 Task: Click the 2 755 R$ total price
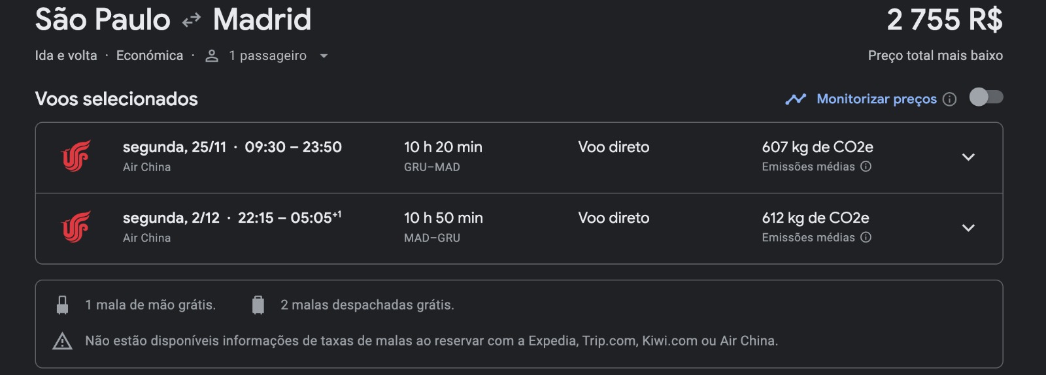945,20
